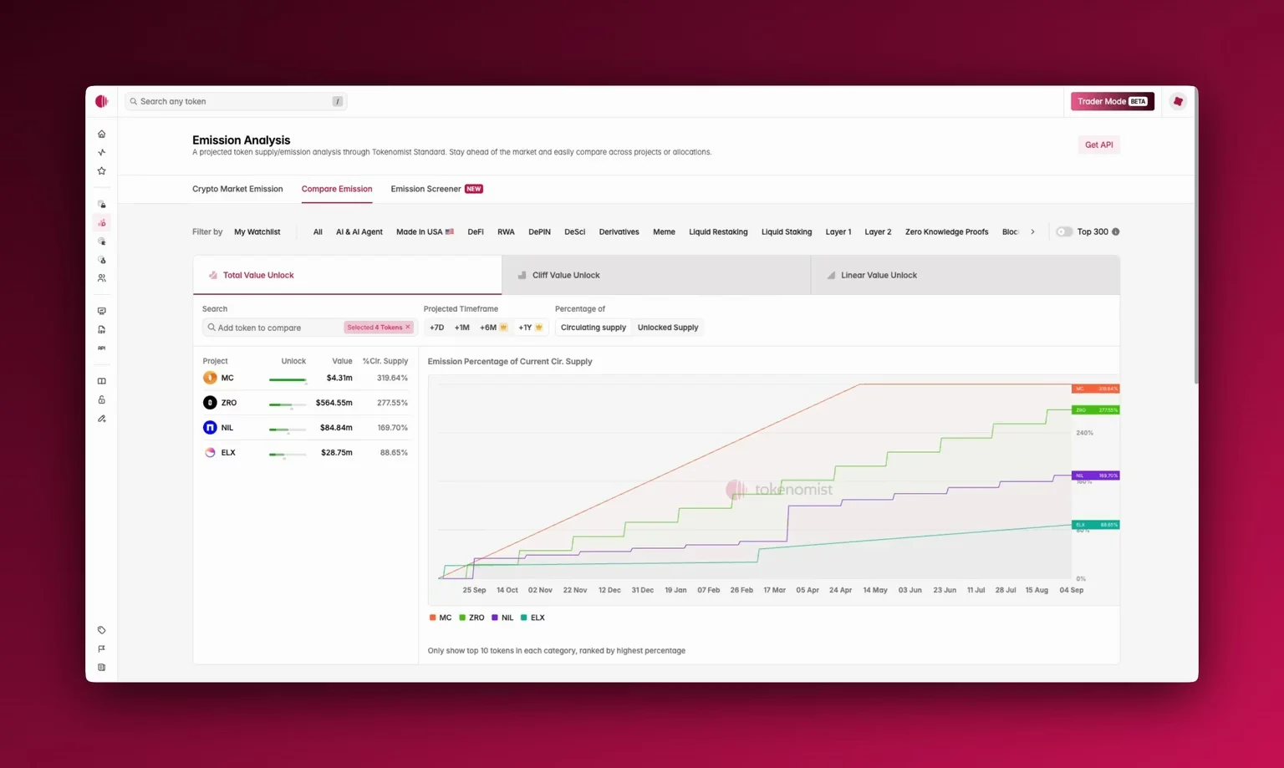This screenshot has width=1284, height=768.
Task: Click the ELX token logo
Action: 210,453
